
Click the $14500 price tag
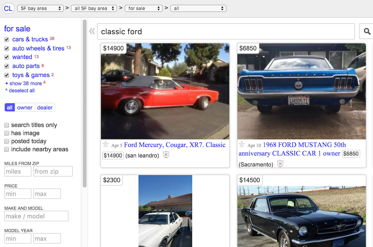tap(250, 180)
